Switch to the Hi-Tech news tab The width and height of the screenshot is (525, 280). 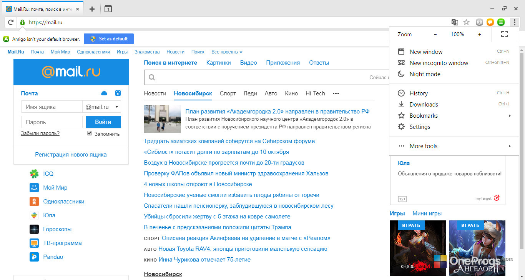315,93
